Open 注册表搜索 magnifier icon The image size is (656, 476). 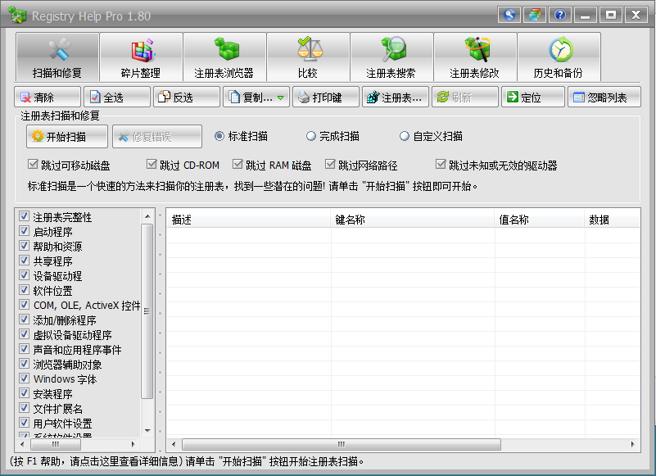[391, 50]
